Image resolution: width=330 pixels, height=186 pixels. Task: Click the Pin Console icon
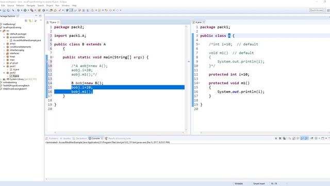(311, 138)
